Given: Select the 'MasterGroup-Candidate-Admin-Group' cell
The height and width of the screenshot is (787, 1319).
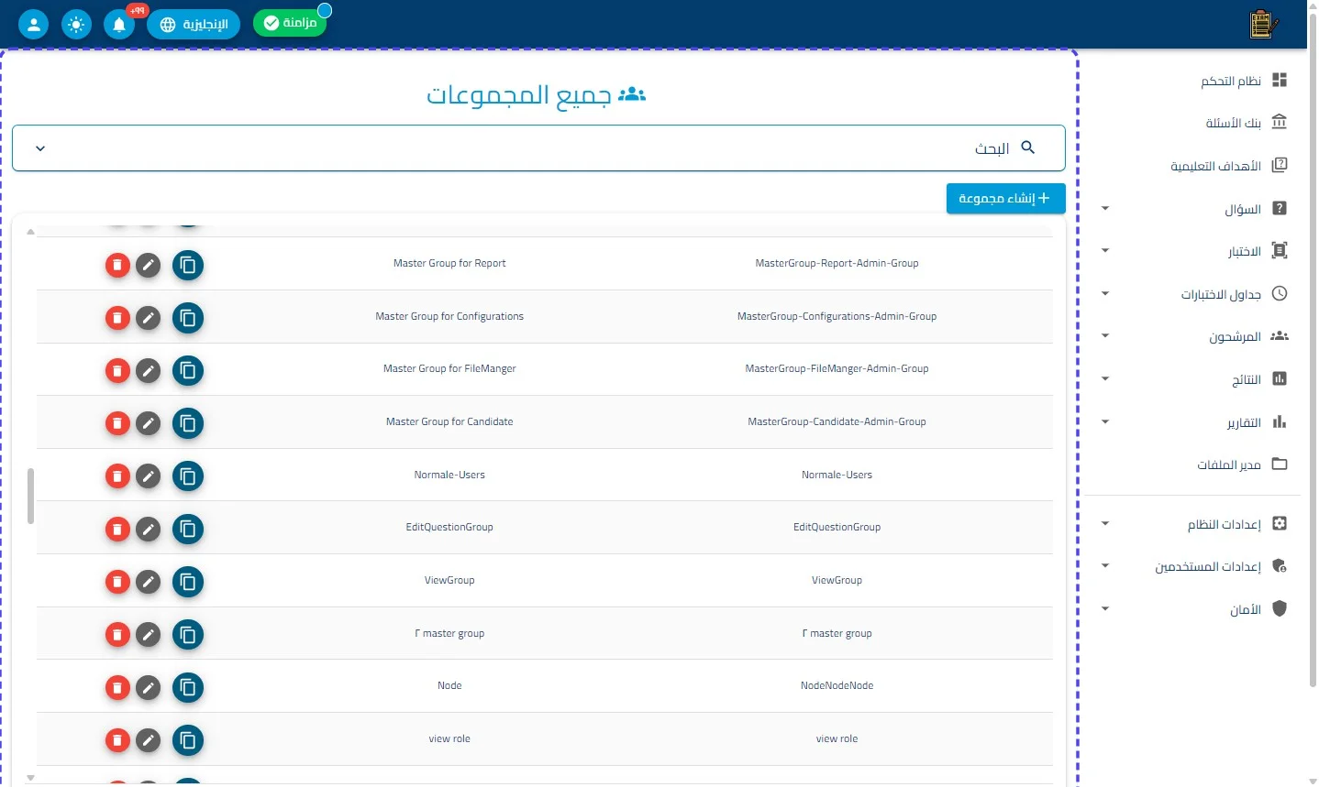Looking at the screenshot, I should (x=837, y=421).
